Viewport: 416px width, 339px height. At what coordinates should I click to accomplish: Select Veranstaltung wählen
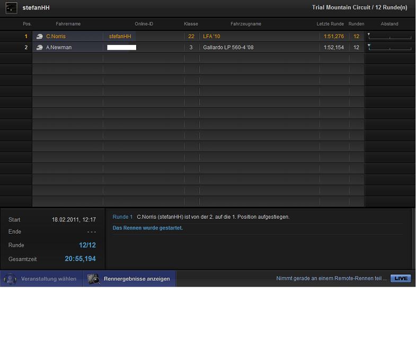point(48,279)
